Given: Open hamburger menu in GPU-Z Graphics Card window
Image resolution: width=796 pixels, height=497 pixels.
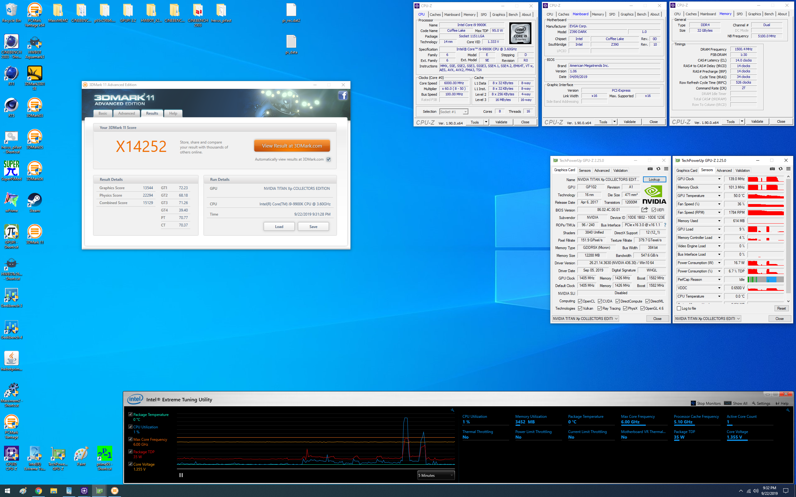Looking at the screenshot, I should click(666, 169).
